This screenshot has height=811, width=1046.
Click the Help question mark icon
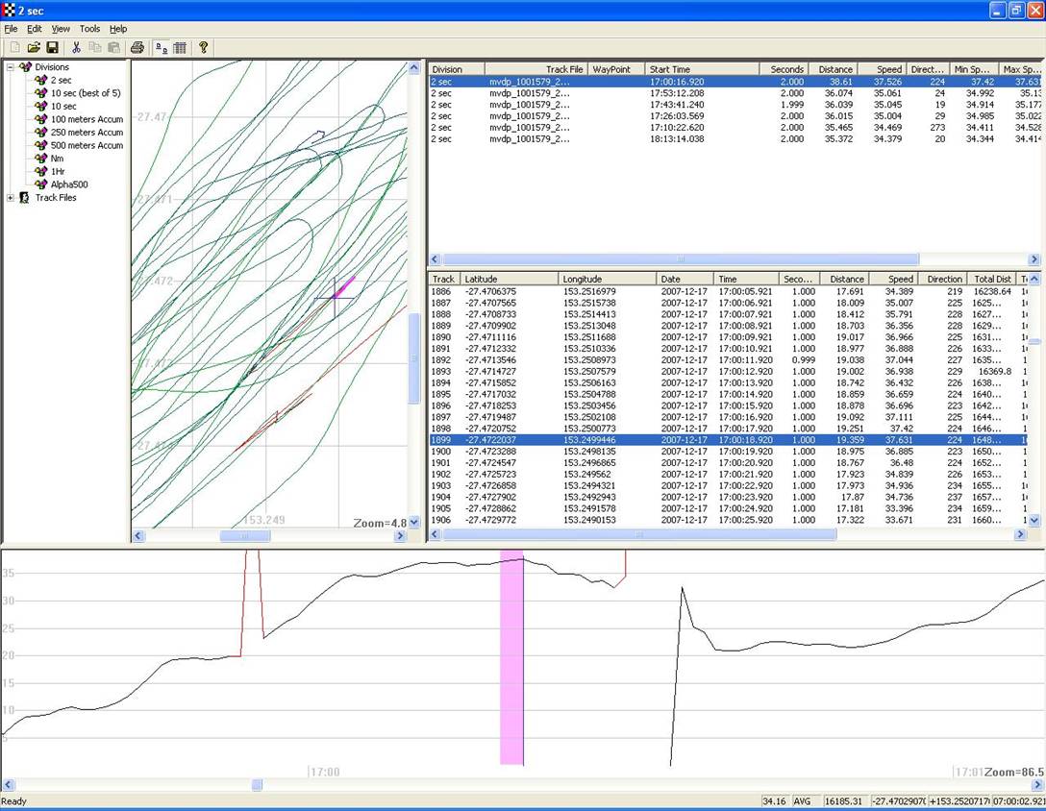(x=204, y=47)
